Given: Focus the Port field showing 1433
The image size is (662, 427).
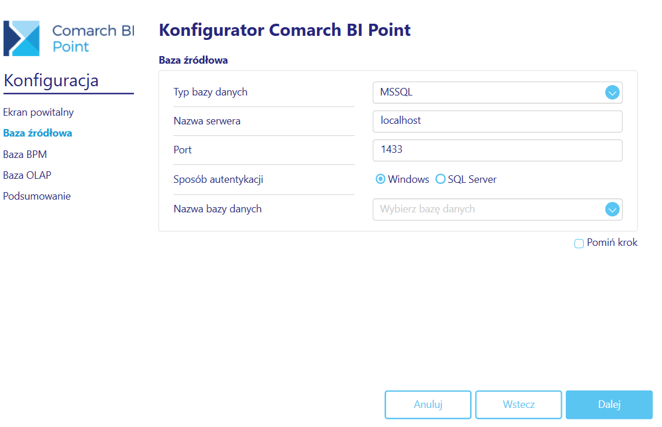Looking at the screenshot, I should (x=497, y=150).
